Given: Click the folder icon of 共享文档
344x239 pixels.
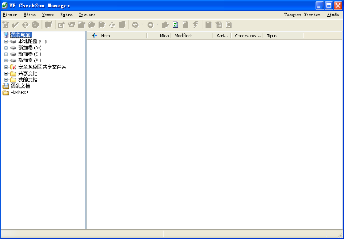Looking at the screenshot, I should tap(14, 74).
